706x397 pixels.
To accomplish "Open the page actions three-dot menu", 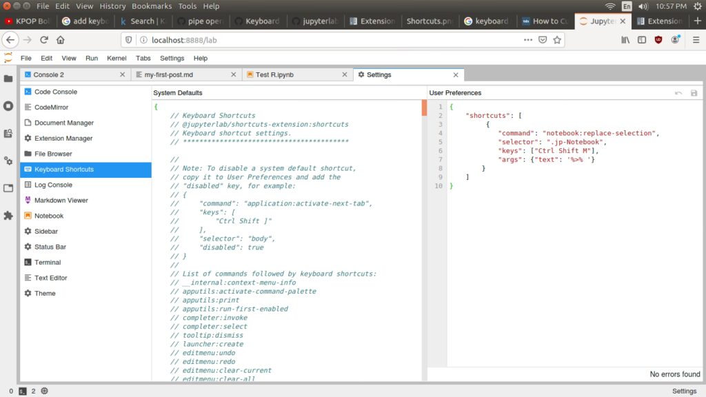I will tap(527, 40).
